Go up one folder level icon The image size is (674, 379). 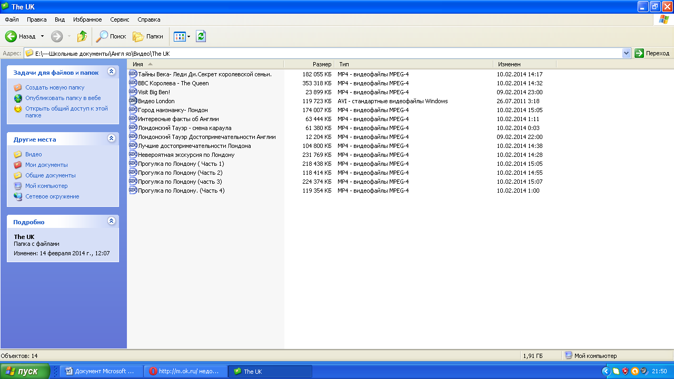pos(82,36)
